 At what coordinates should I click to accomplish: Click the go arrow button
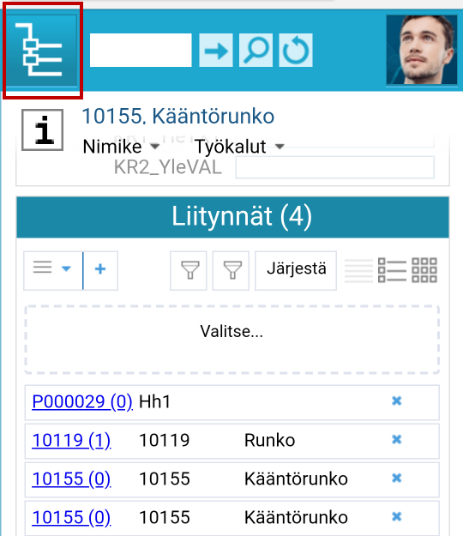click(x=216, y=51)
